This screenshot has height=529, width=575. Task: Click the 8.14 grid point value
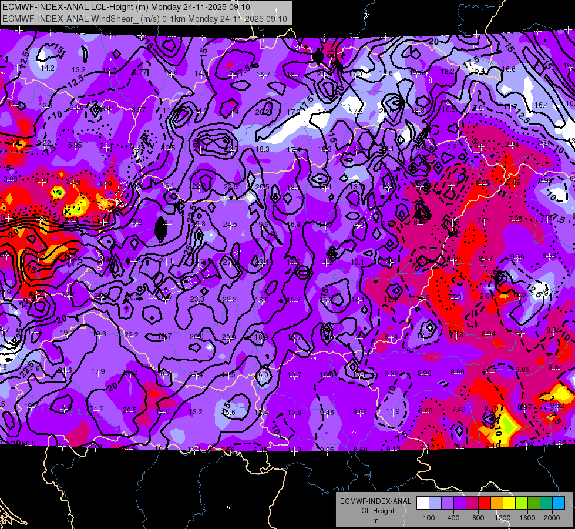coord(391,337)
